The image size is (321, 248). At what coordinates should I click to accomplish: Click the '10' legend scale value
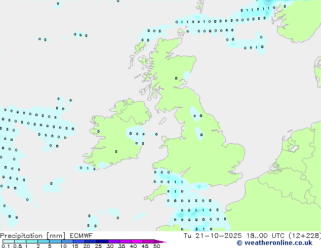point(63,246)
